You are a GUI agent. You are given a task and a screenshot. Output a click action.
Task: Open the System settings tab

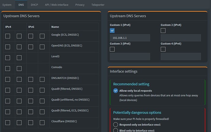[x=7, y=5]
